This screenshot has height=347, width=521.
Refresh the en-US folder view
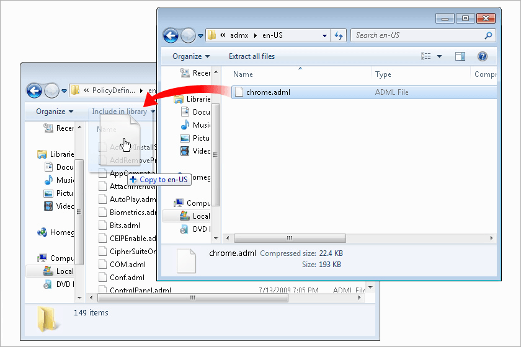[338, 35]
